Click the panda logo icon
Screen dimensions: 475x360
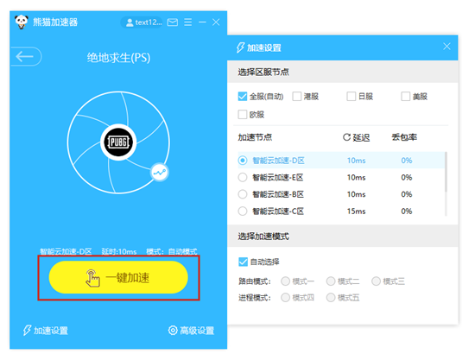coord(22,22)
